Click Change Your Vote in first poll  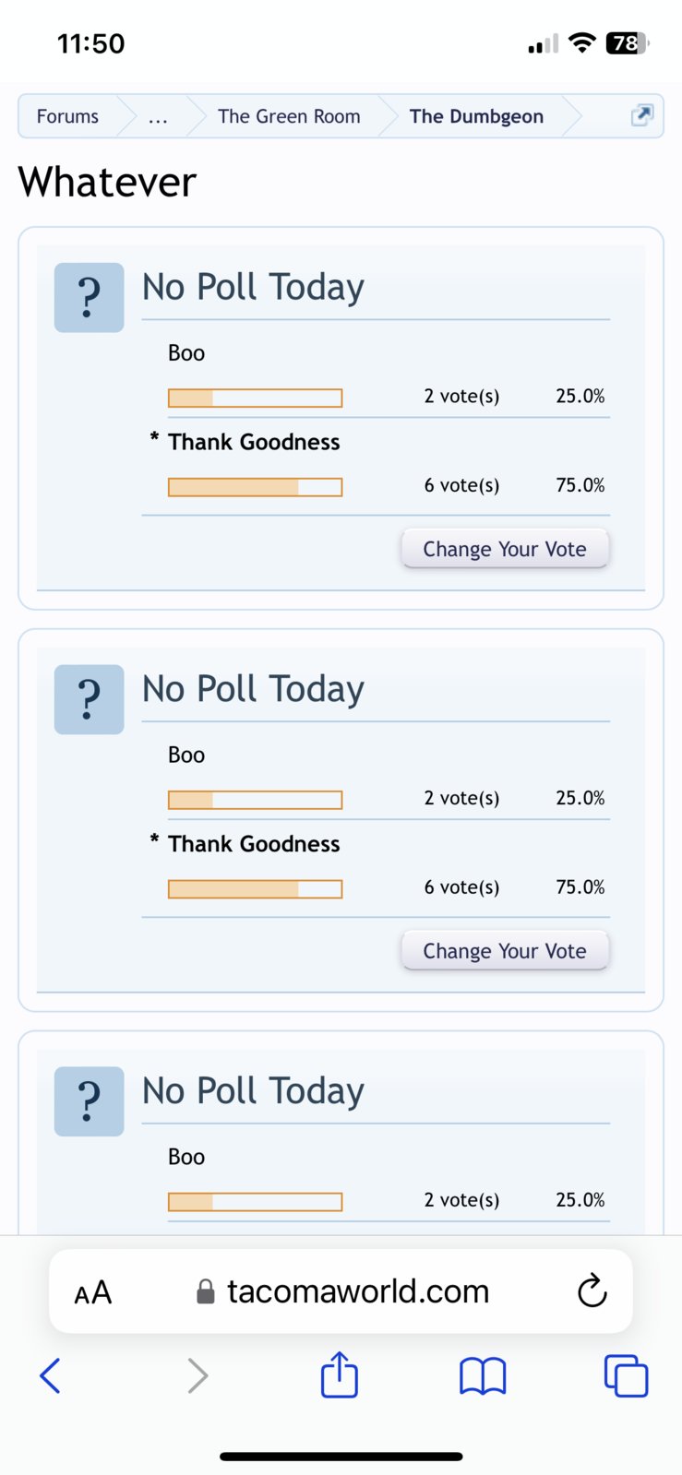(505, 549)
